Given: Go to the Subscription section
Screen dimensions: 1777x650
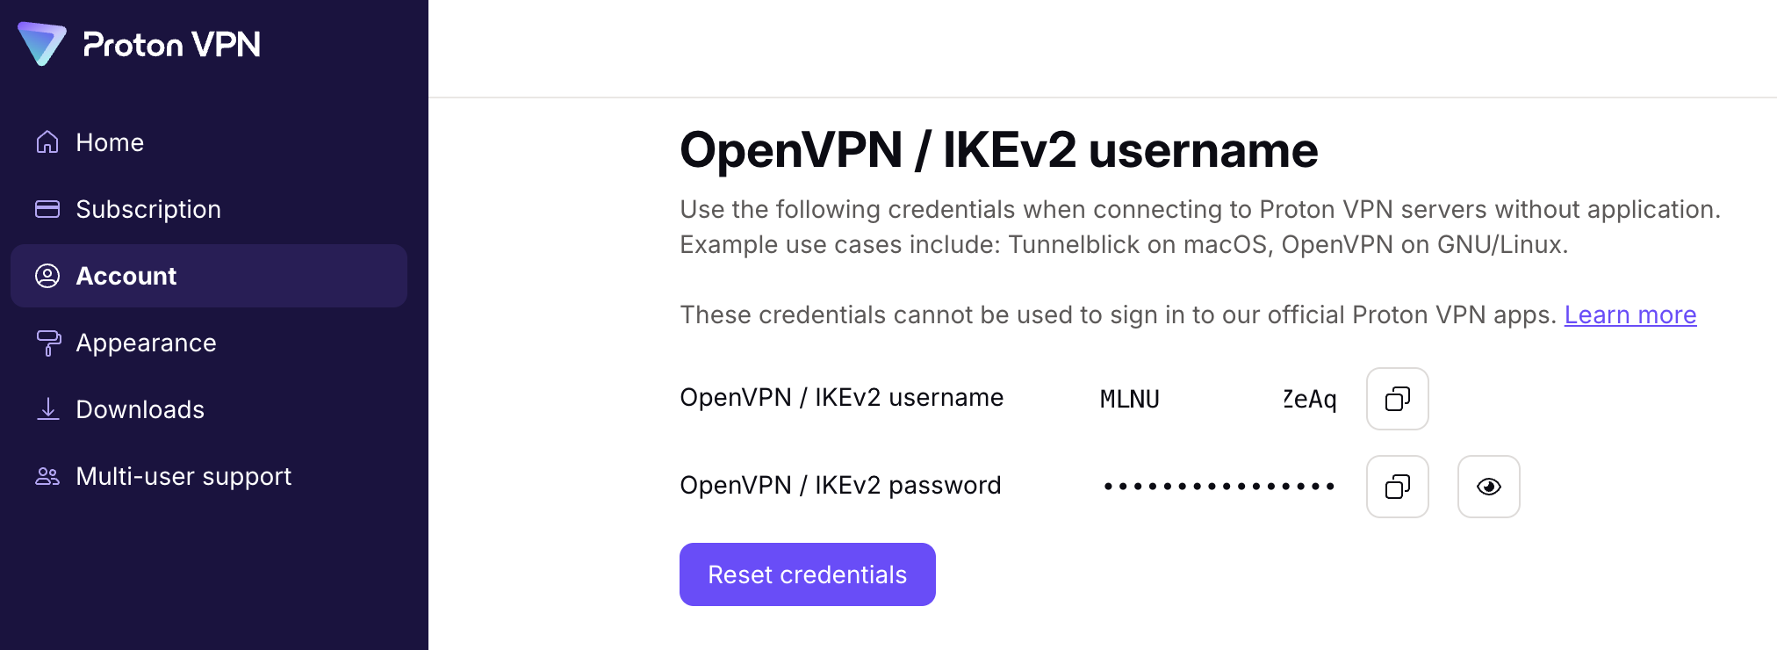Looking at the screenshot, I should (148, 209).
